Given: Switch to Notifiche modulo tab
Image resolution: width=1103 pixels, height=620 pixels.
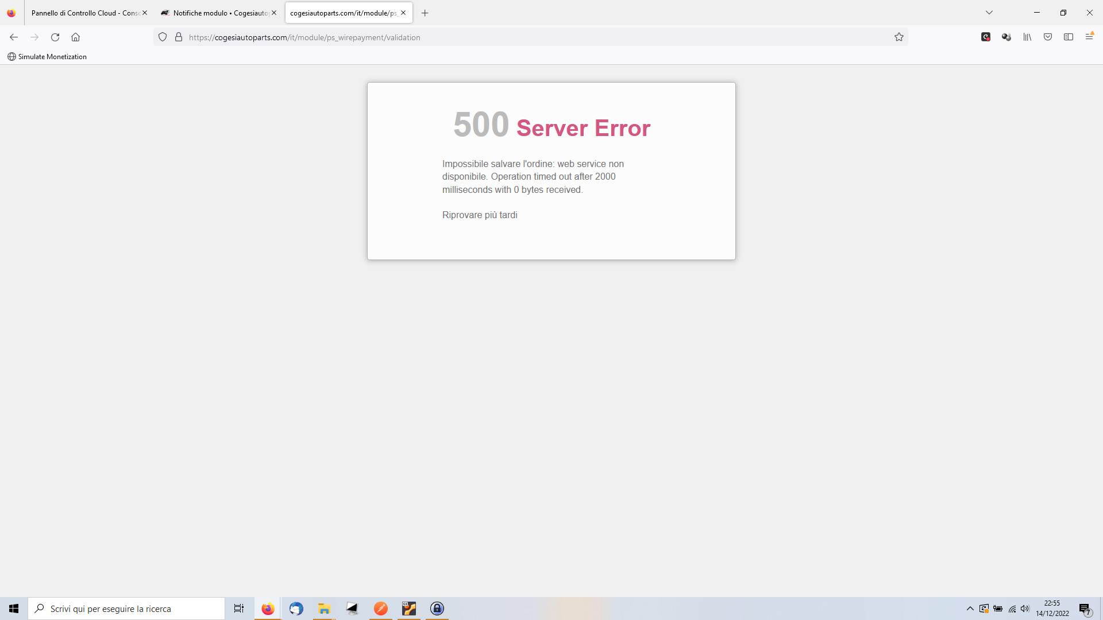Looking at the screenshot, I should coord(218,13).
